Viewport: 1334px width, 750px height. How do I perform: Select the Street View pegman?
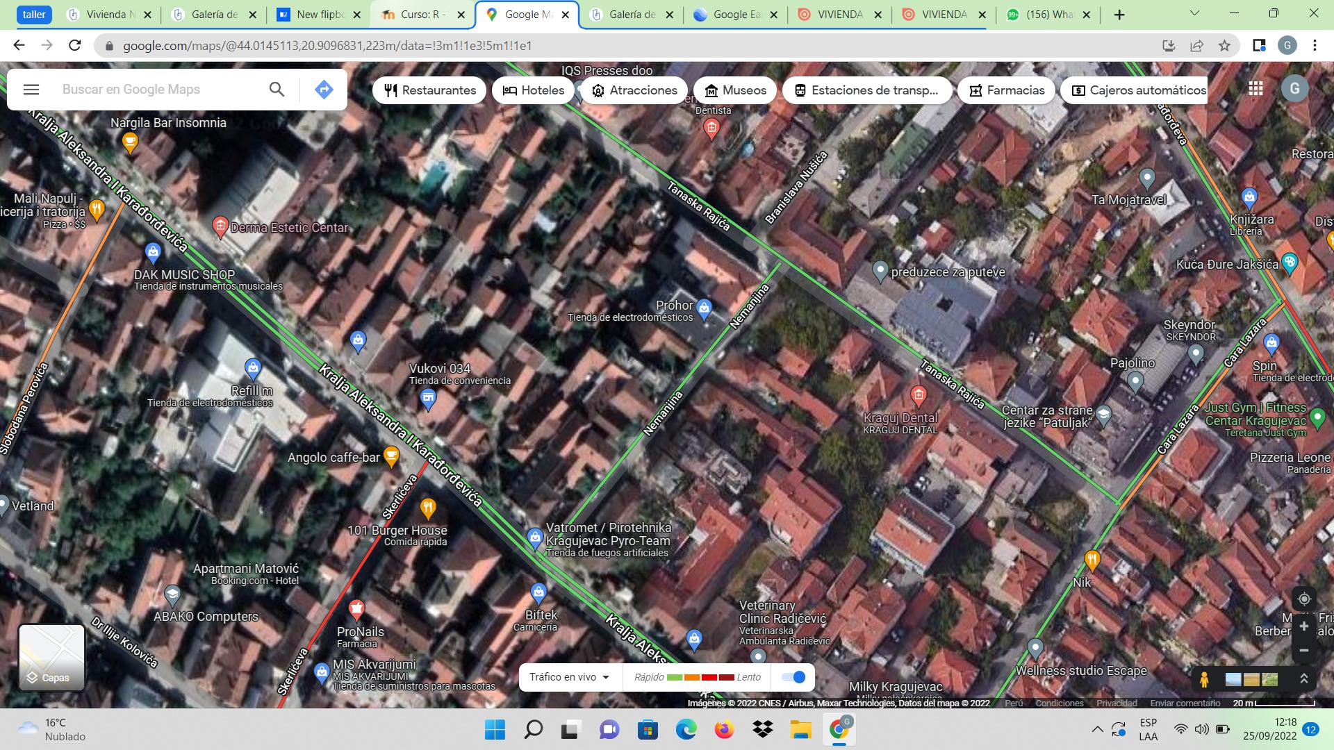1205,679
